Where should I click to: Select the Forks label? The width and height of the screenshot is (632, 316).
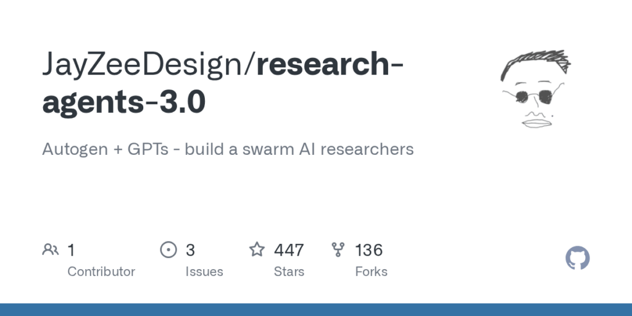(371, 272)
